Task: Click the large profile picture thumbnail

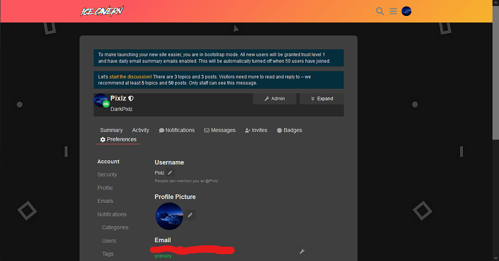Action: 169,216
